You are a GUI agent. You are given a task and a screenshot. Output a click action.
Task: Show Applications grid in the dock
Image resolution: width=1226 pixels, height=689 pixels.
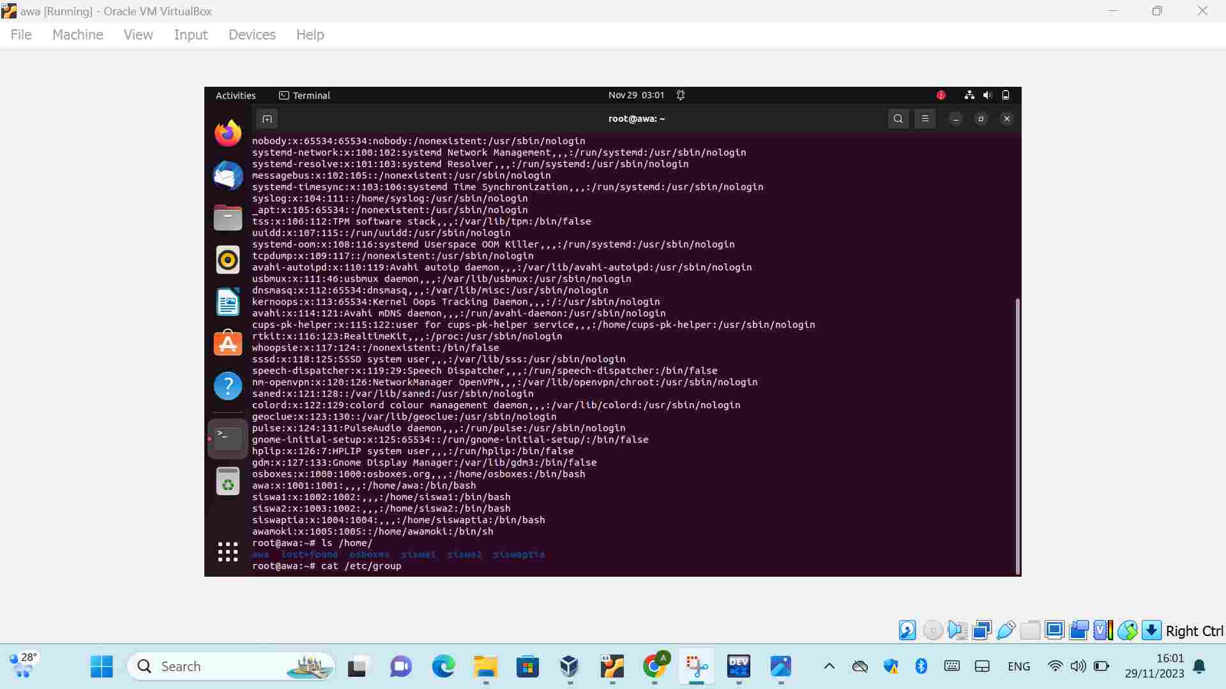(228, 552)
